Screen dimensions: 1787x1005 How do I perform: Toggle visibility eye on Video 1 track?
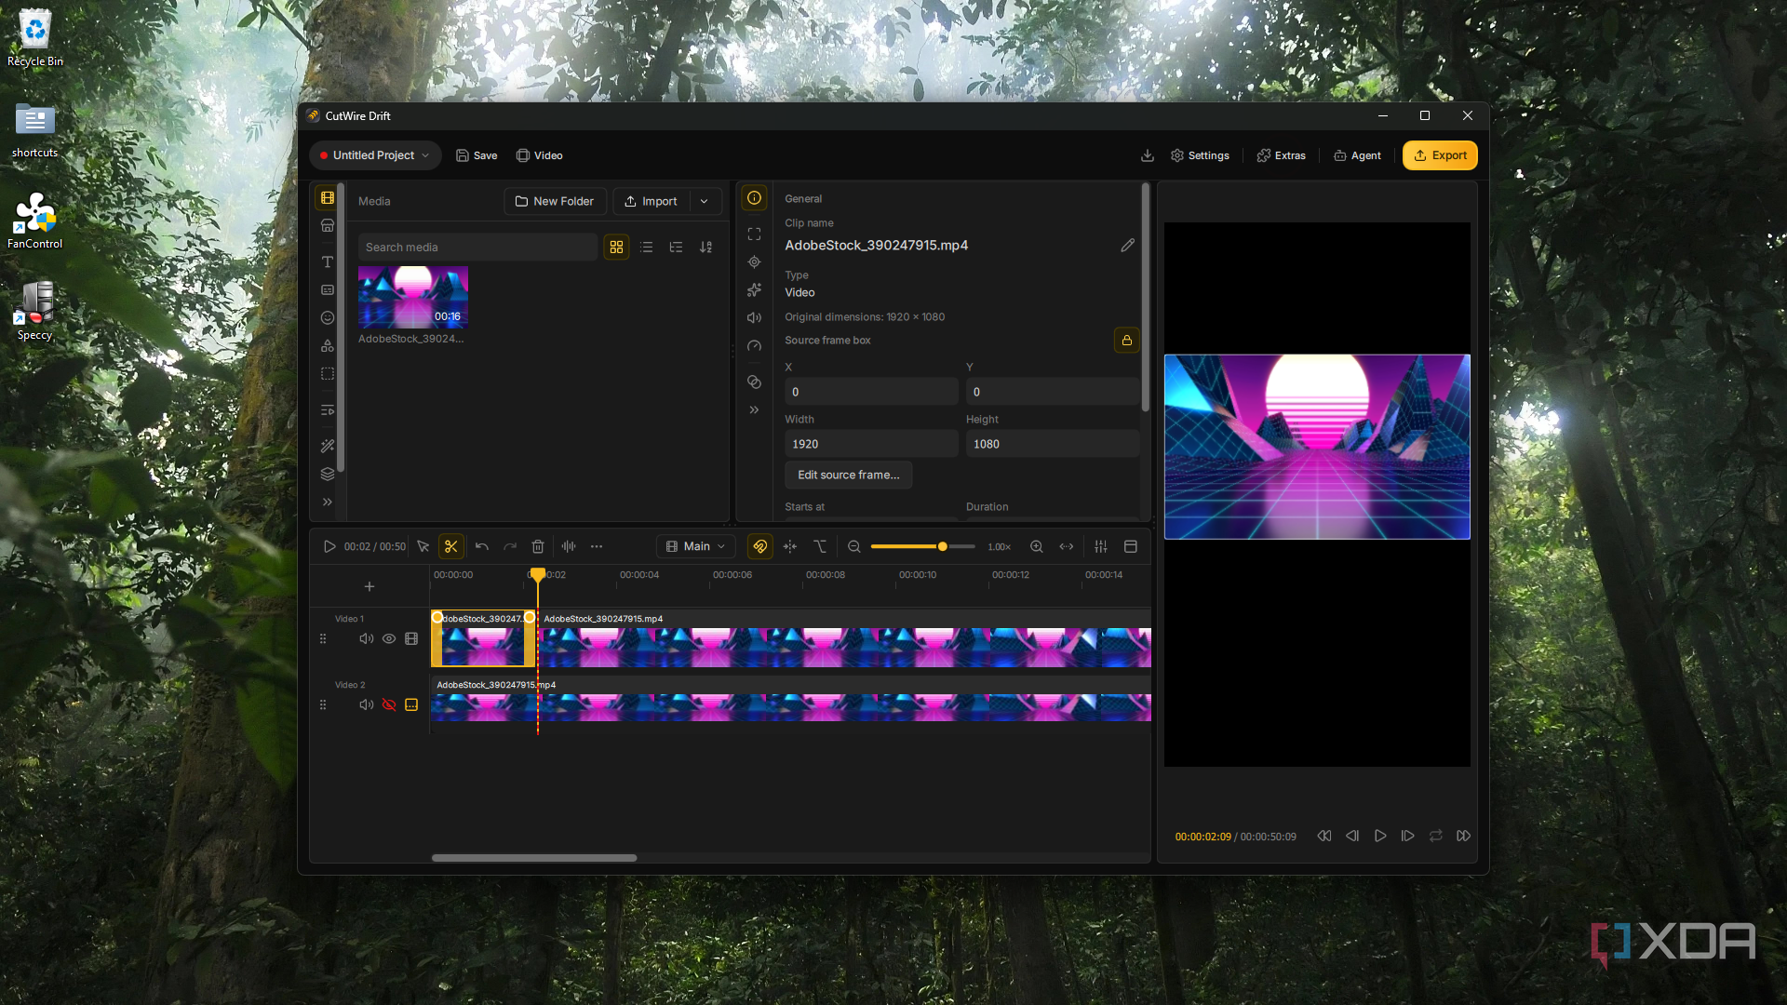(x=389, y=638)
